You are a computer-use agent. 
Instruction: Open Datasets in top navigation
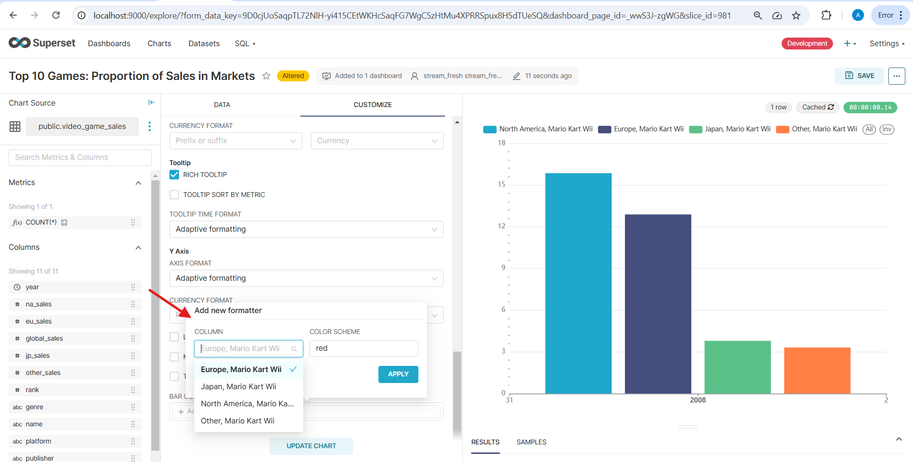click(204, 43)
